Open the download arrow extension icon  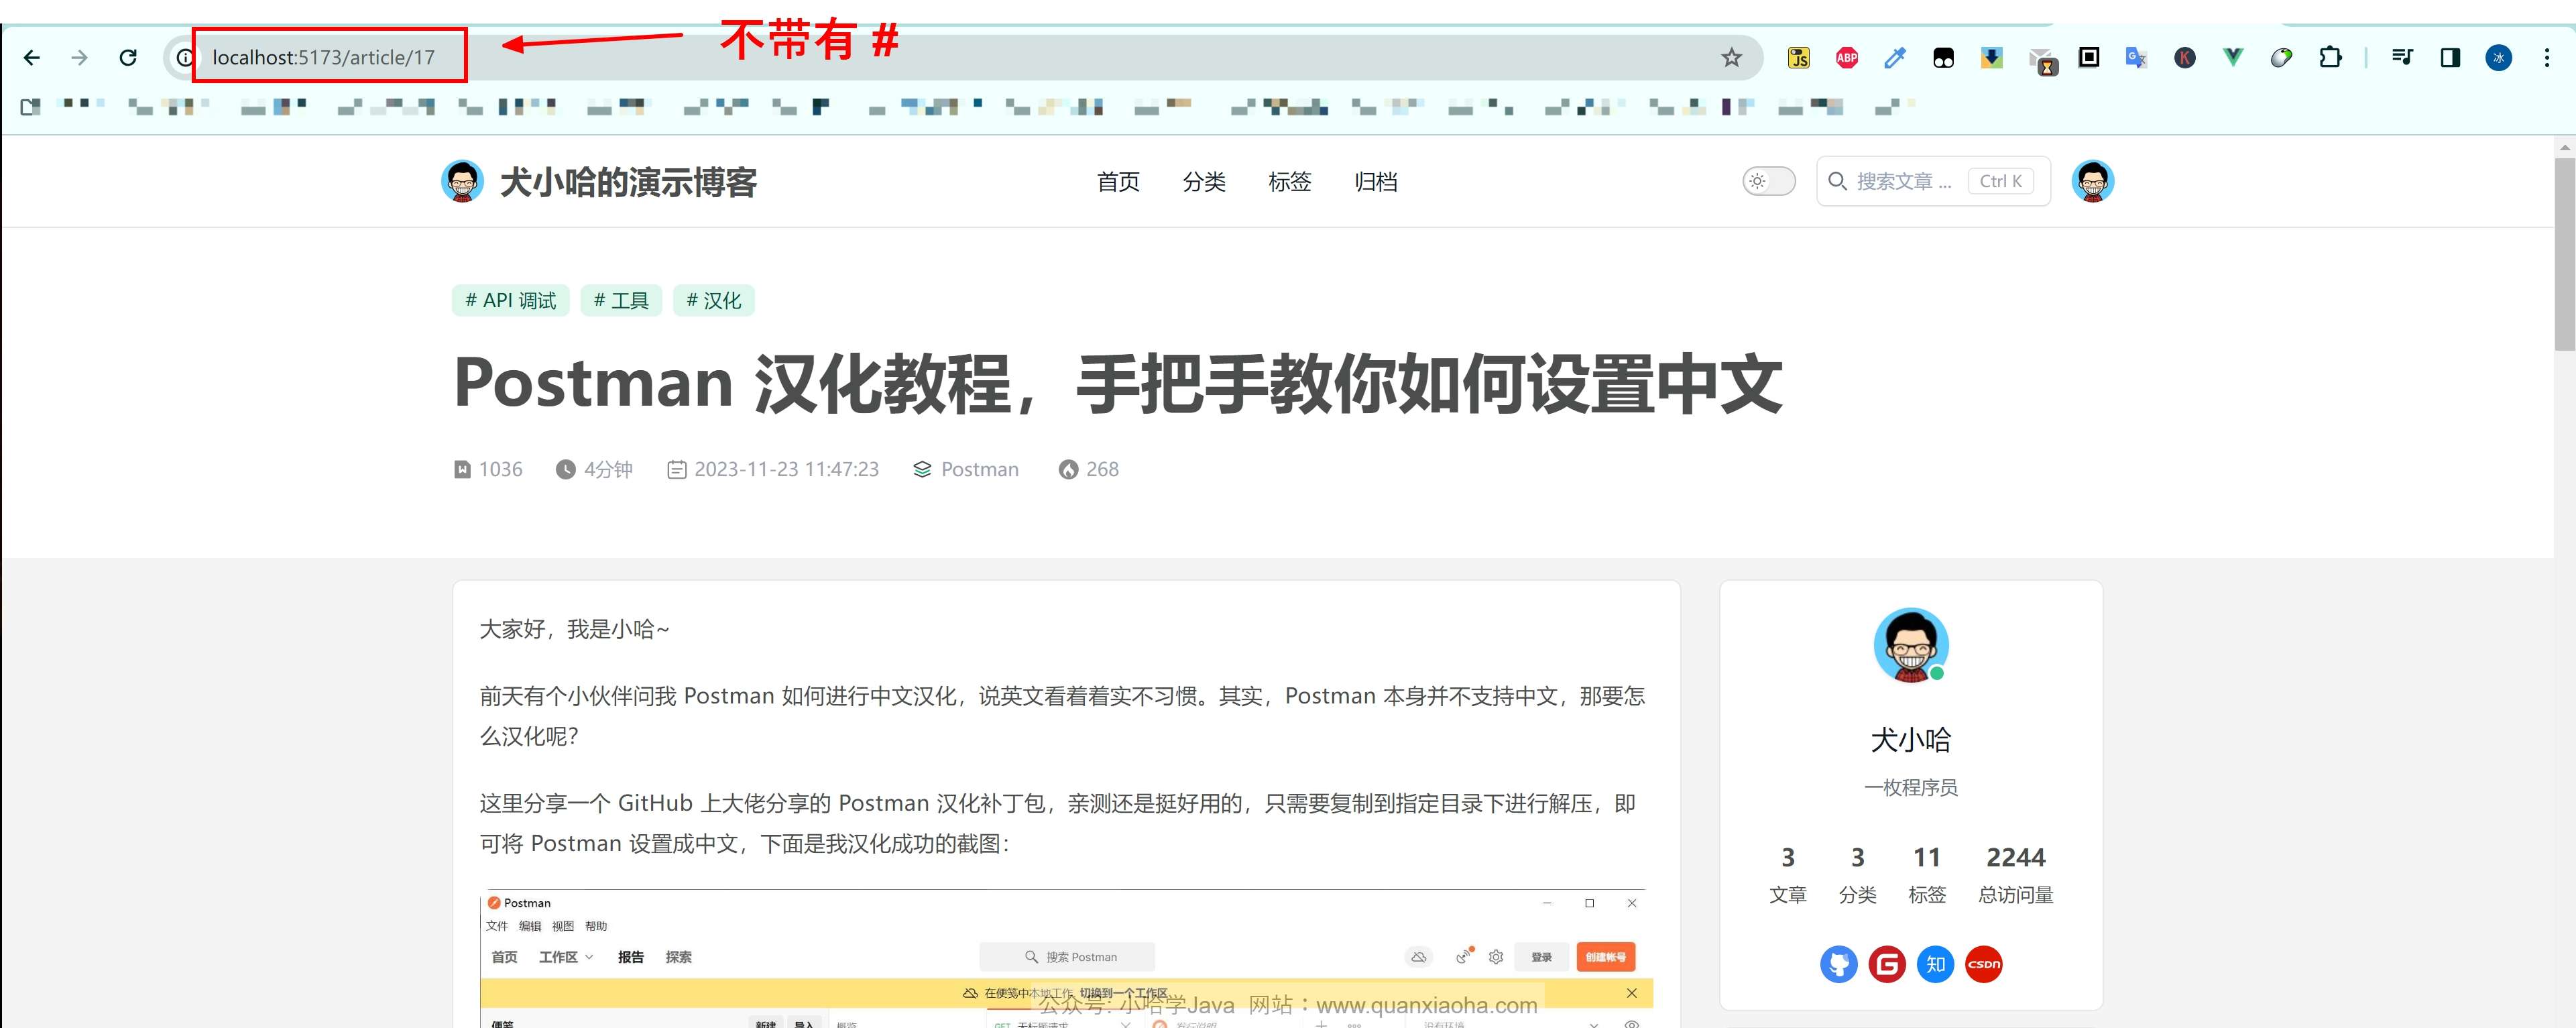[x=1992, y=58]
